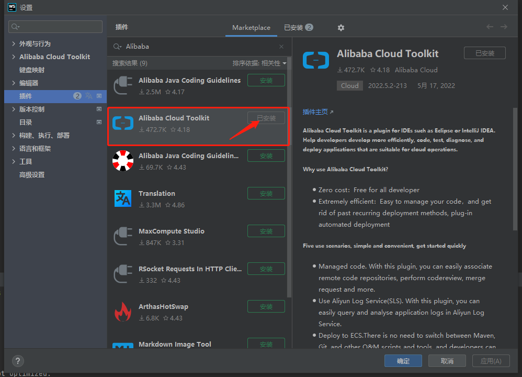The image size is (522, 377).
Task: Install Alibaba Java Coding Guidelines (2.5M downloads)
Action: (266, 80)
